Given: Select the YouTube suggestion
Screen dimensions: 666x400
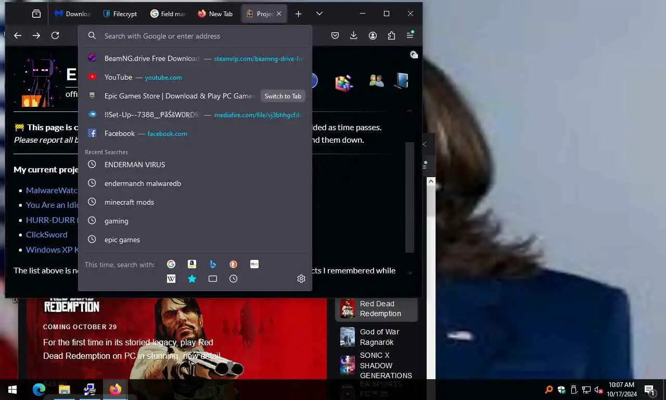Looking at the screenshot, I should tap(195, 77).
